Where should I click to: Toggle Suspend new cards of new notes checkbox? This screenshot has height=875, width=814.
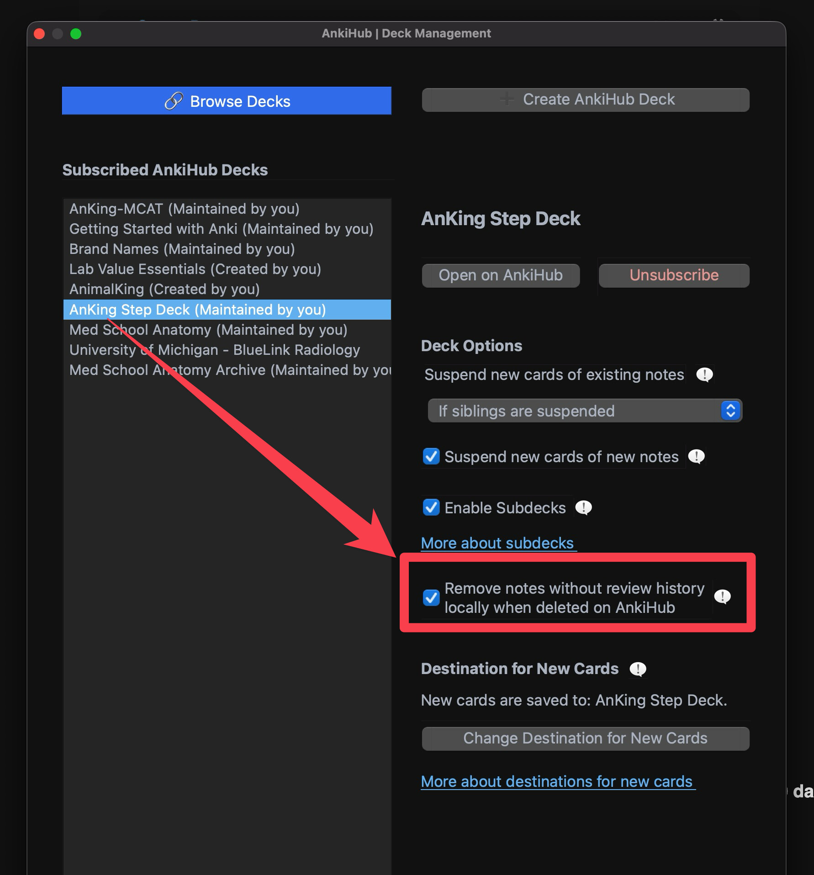tap(431, 457)
